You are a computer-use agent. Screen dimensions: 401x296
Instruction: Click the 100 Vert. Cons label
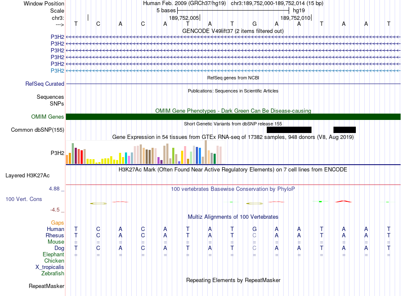[24, 199]
